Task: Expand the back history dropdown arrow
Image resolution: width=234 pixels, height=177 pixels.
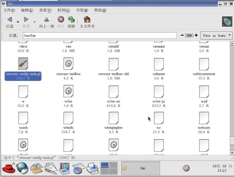Action: tap(18, 22)
